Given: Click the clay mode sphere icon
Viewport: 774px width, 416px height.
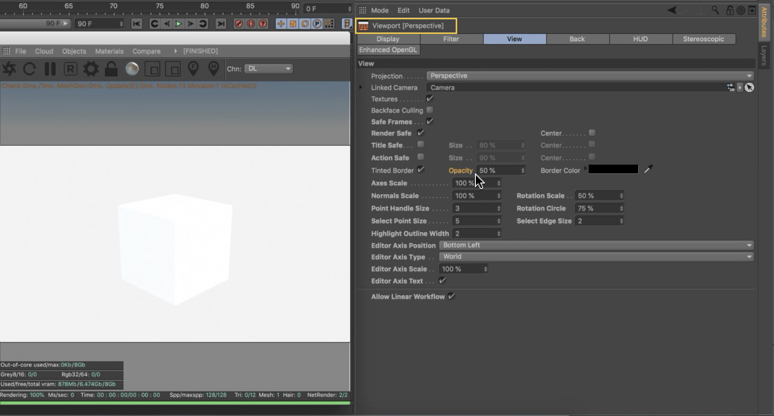Looking at the screenshot, I should coord(132,69).
